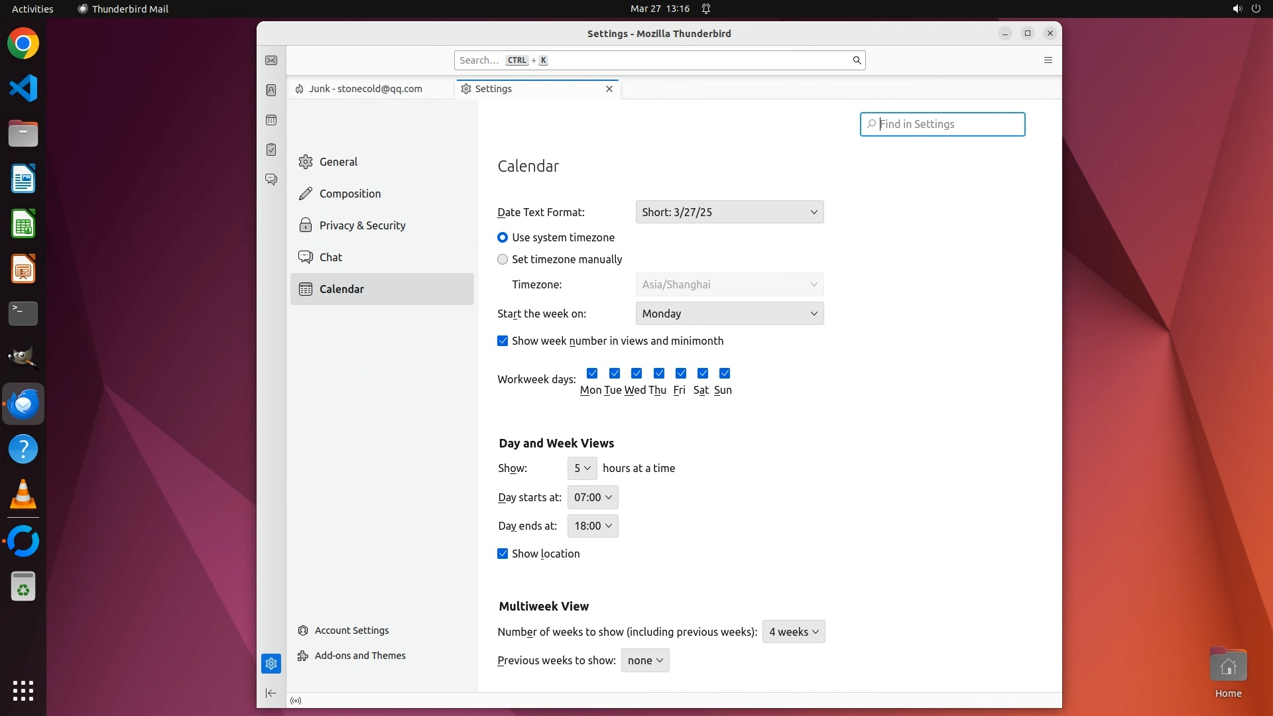The height and width of the screenshot is (716, 1273).
Task: Open Account Settings link
Action: (351, 630)
